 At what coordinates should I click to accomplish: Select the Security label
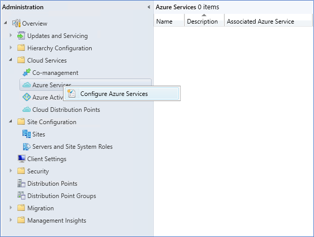coord(38,171)
